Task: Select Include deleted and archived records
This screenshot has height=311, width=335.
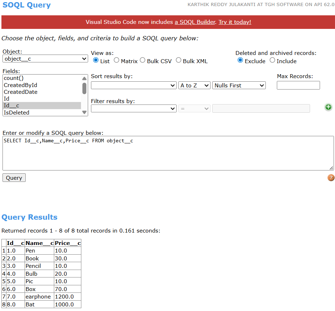Action: [x=273, y=60]
